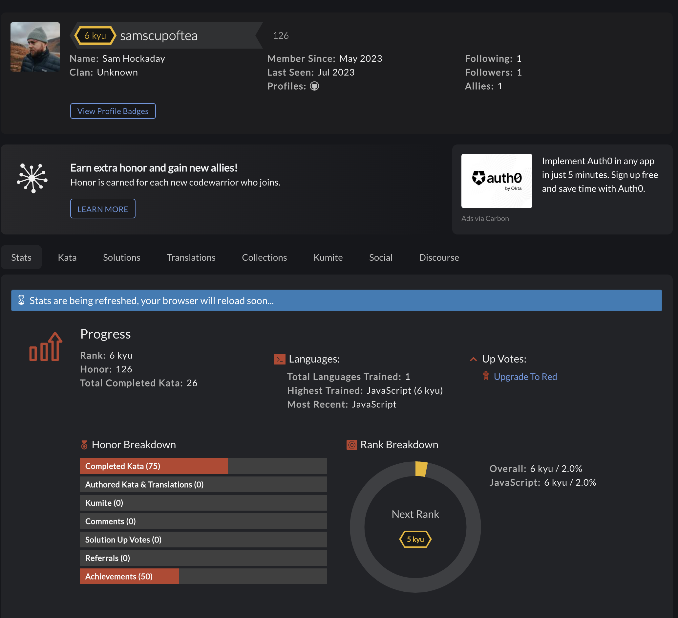
Task: Click the Languages terminal icon
Action: tap(279, 359)
